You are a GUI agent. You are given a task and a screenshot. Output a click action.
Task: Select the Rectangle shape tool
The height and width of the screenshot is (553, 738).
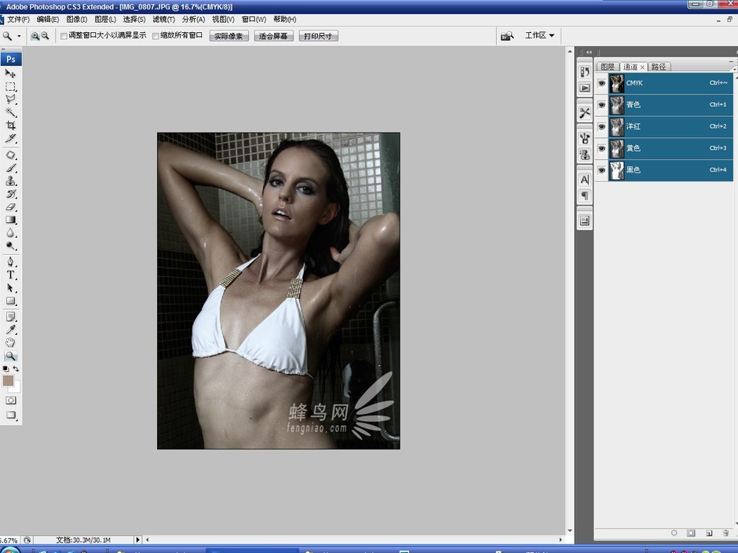pyautogui.click(x=10, y=301)
